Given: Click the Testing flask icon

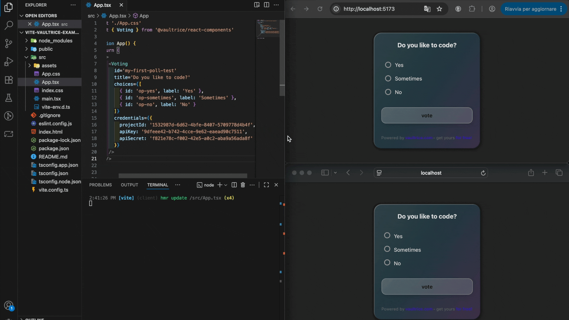Looking at the screenshot, I should (9, 98).
